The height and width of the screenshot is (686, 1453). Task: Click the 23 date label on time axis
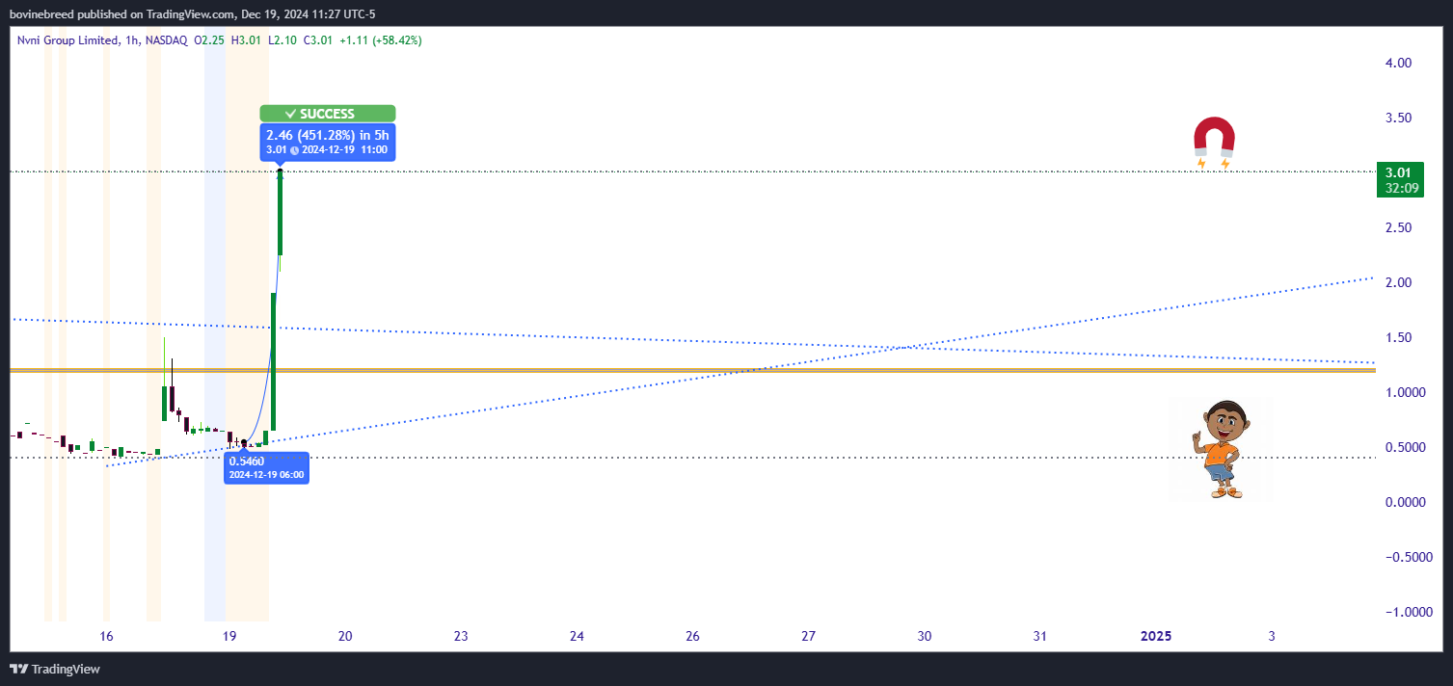461,636
